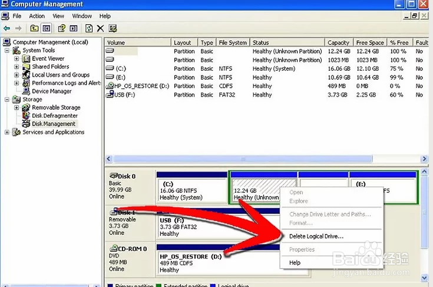This screenshot has width=433, height=287.
Task: Click the Disk Defragmenter icon
Action: [26, 116]
